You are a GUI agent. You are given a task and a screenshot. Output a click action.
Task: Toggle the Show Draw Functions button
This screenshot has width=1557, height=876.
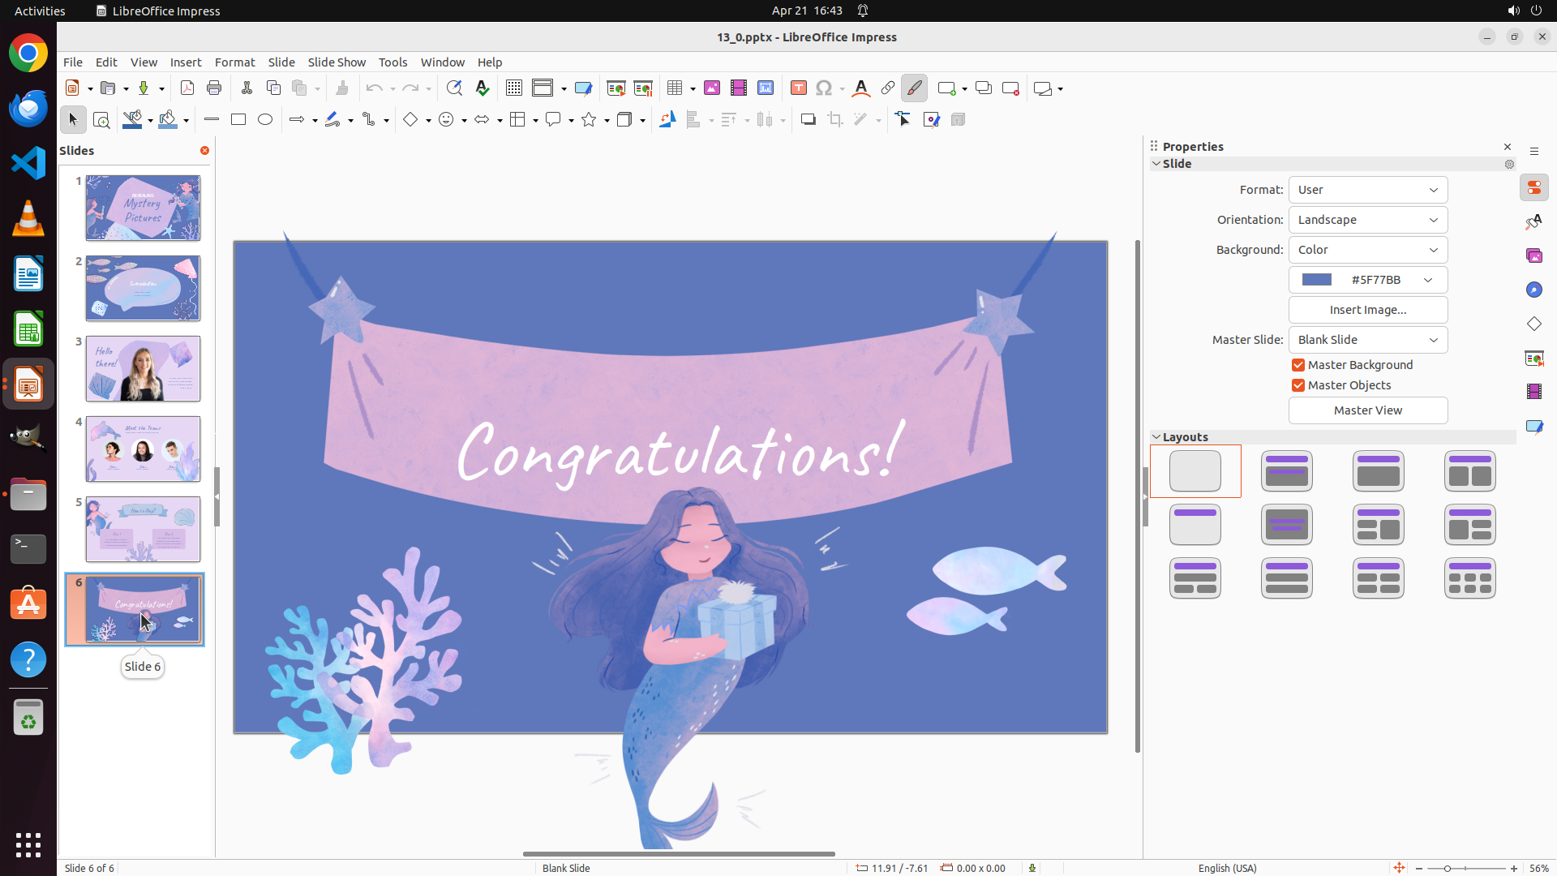pyautogui.click(x=914, y=88)
